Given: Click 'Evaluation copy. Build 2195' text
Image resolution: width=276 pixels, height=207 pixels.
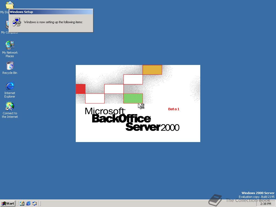Looking at the screenshot, I should (x=257, y=197).
